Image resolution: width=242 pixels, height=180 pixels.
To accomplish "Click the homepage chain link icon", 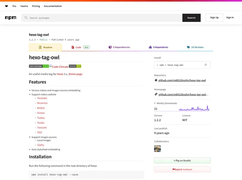I will (x=156, y=94).
